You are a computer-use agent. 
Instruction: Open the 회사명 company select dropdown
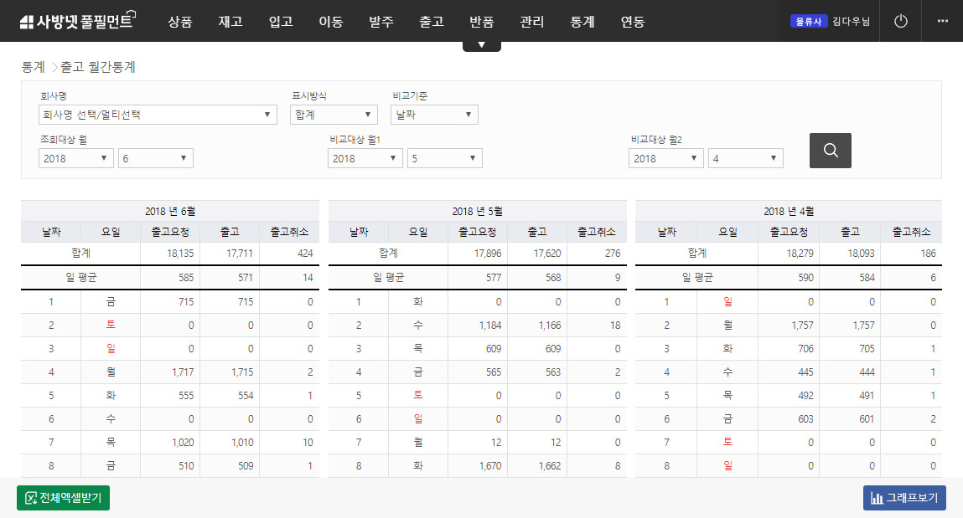[x=158, y=115]
